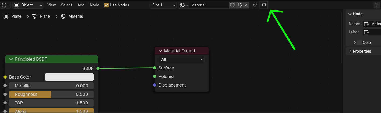381x113 pixels.
Task: Click the Alpha value slider
Action: point(51,111)
